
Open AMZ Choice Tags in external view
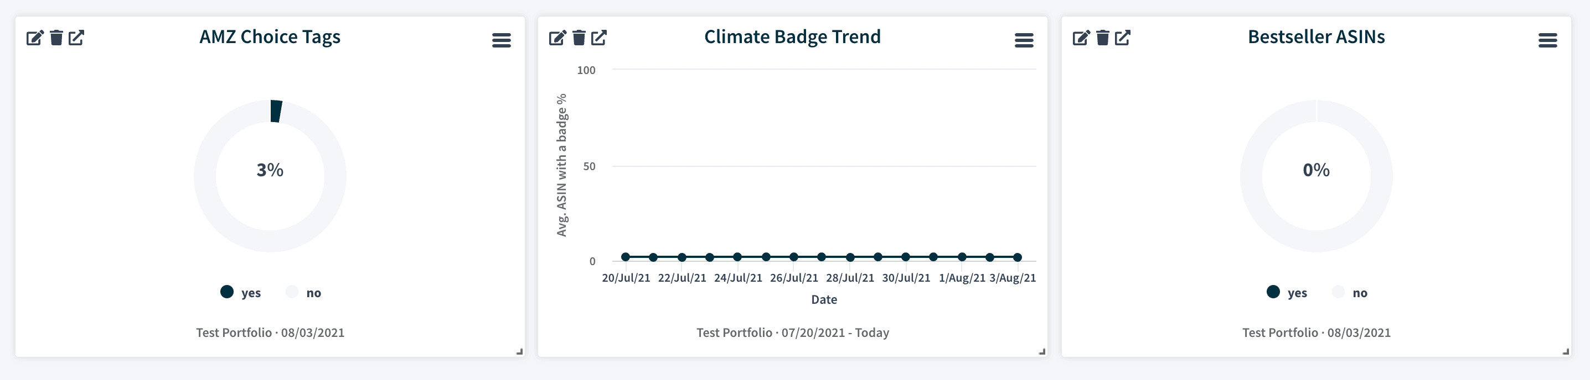[76, 38]
